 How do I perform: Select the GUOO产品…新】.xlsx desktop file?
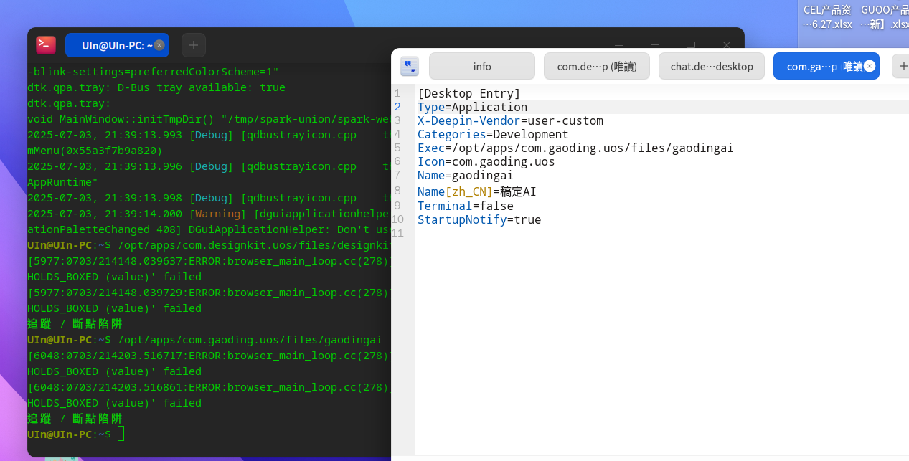click(885, 17)
